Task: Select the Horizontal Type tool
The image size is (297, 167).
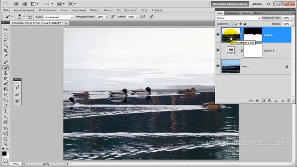Action: pos(6,111)
